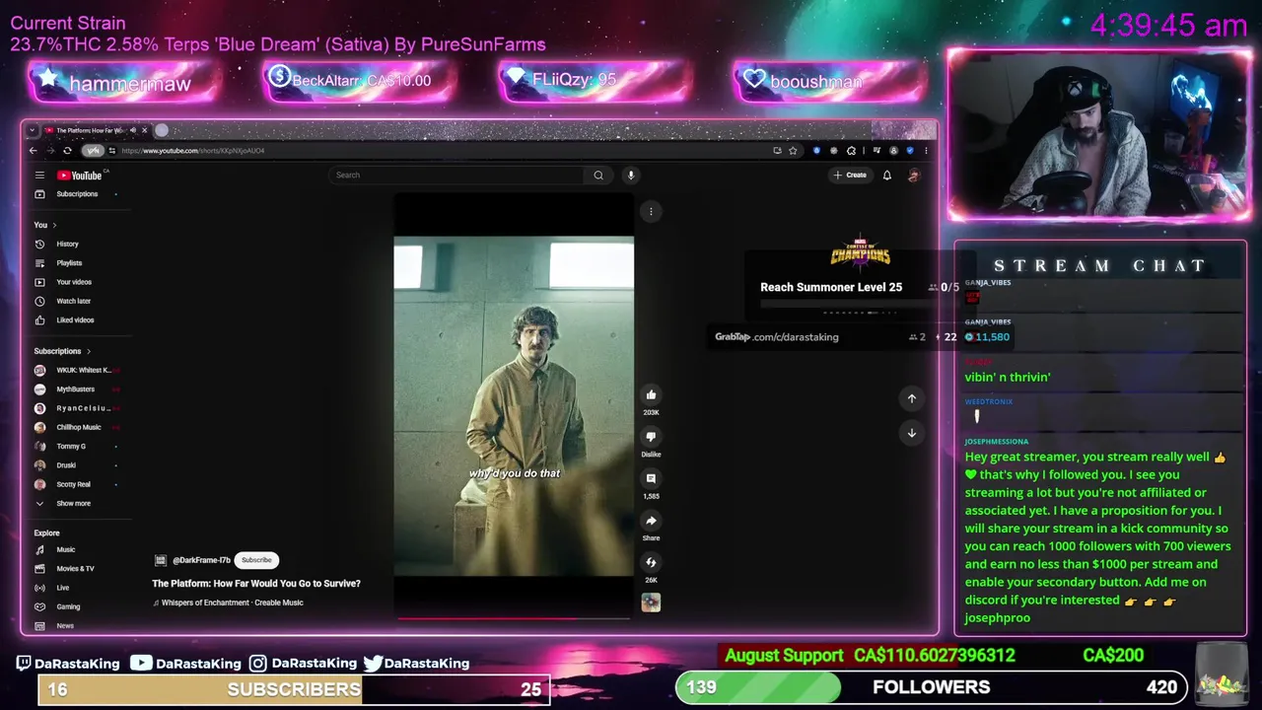This screenshot has height=710, width=1262.
Task: Like the short with thumbs up
Action: pyautogui.click(x=651, y=395)
